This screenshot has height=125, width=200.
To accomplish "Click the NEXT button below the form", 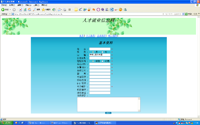I will pyautogui.click(x=108, y=113).
